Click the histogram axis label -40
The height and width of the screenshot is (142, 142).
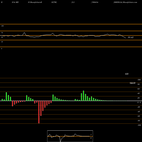click(139, 112)
